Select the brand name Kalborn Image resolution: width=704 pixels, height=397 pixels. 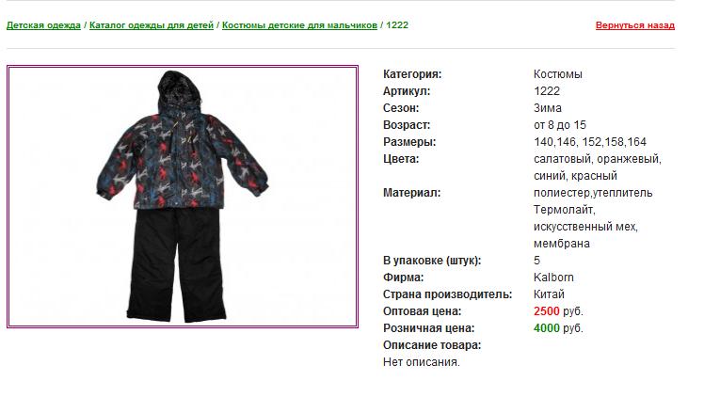[553, 278]
